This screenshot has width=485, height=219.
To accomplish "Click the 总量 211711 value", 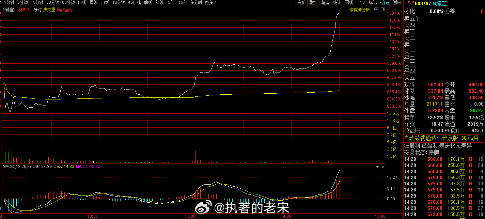I will (x=435, y=104).
